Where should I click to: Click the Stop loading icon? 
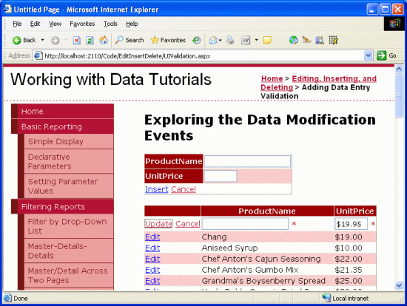[x=76, y=40]
